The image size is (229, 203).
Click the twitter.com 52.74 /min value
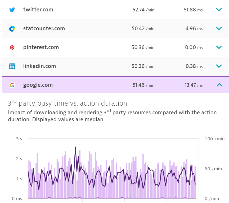tap(143, 10)
